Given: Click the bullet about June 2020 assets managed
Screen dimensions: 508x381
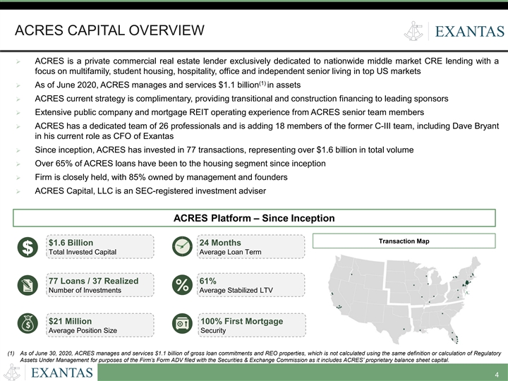Looking at the screenshot, I should [x=167, y=85].
